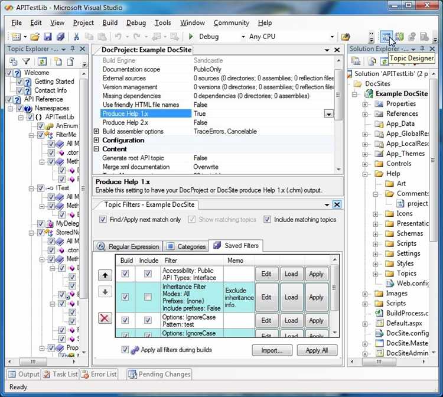Switch to the Categories tab

click(186, 246)
